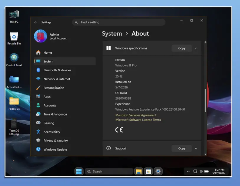Screen dimensions: 240x186
Task: Open This PC desktop icon
Action: click(x=14, y=17)
